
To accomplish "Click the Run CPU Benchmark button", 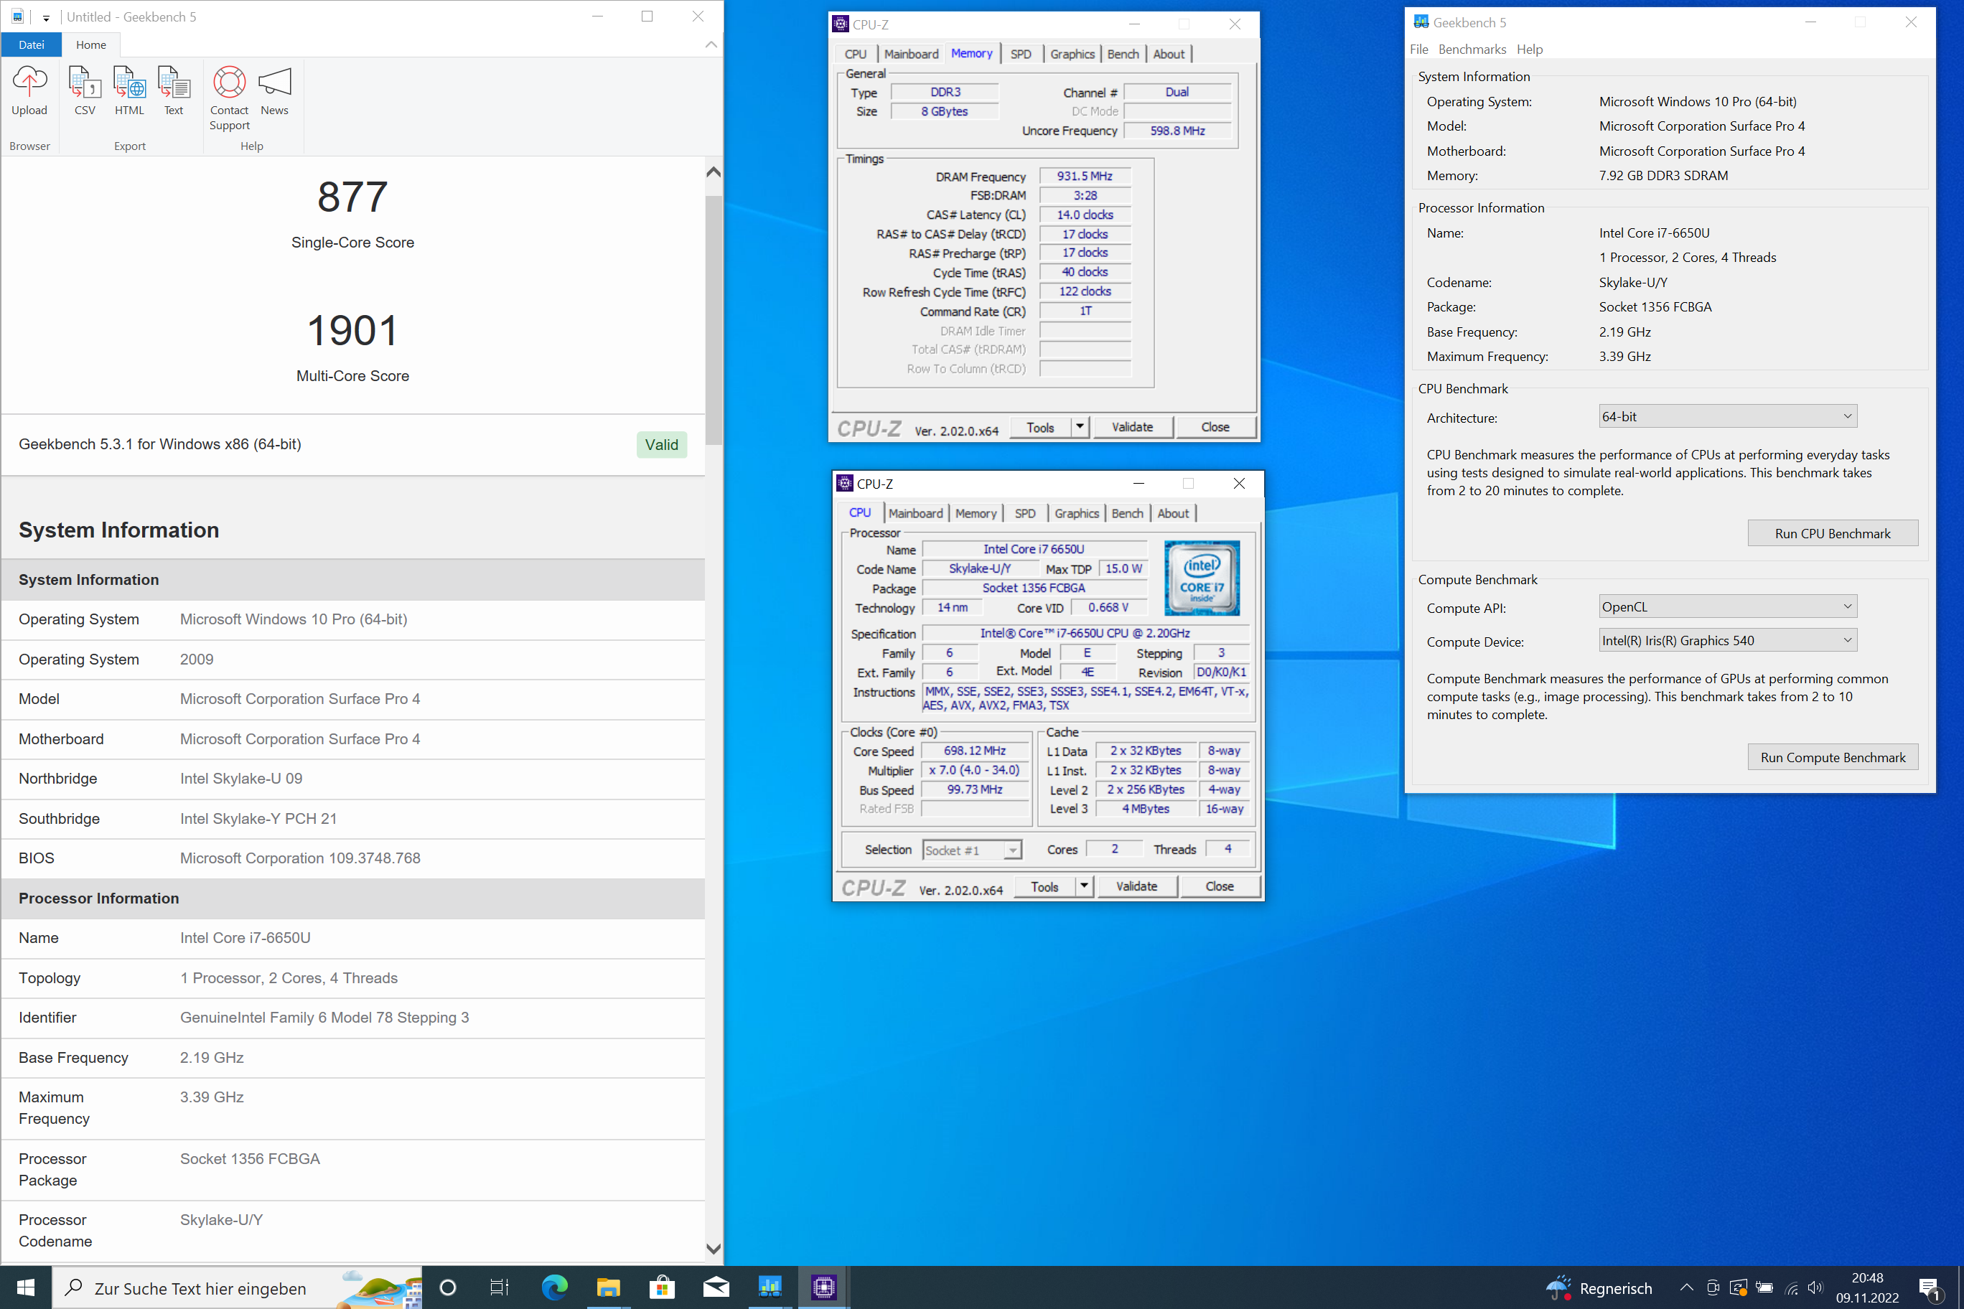I will (x=1832, y=533).
